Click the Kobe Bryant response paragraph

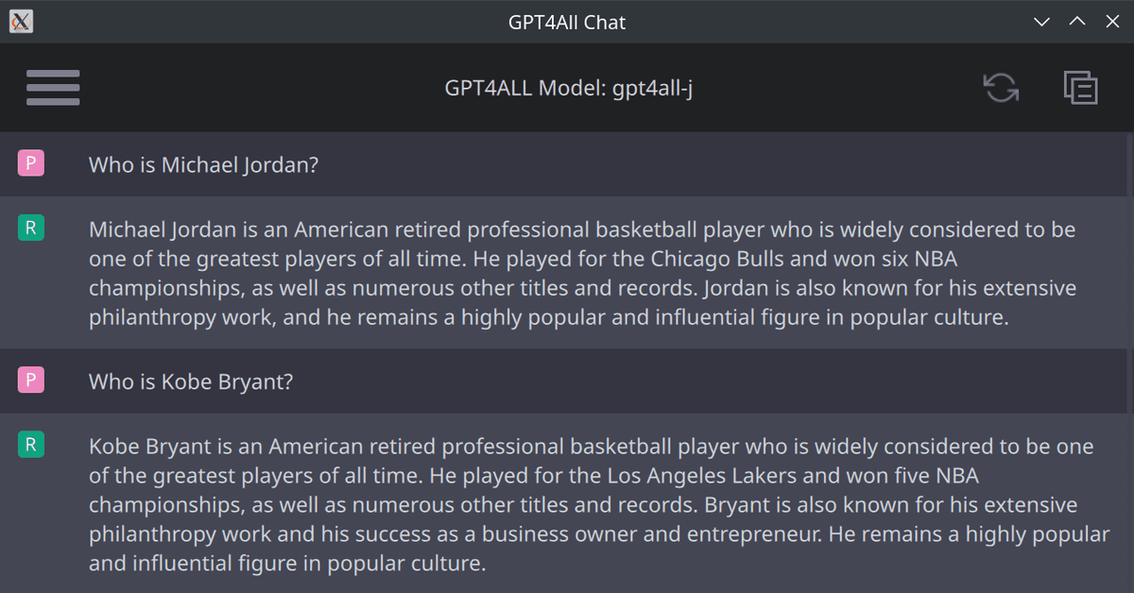[x=599, y=504]
